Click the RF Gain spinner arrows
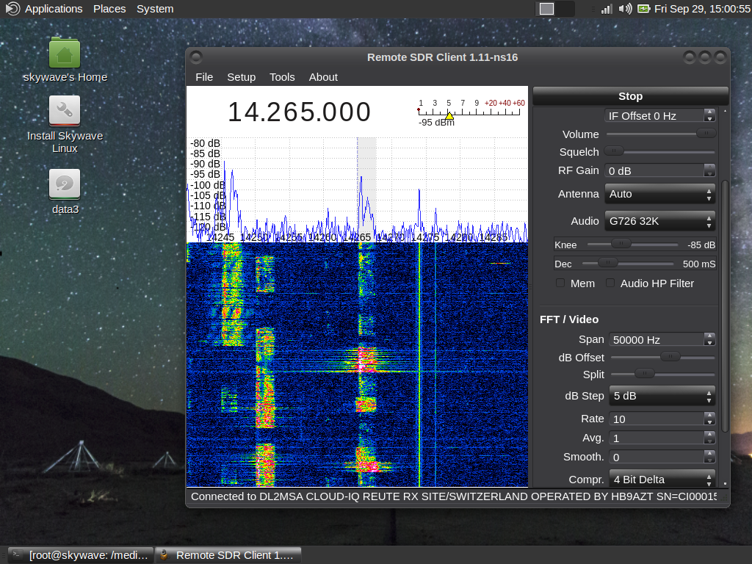 click(x=709, y=170)
